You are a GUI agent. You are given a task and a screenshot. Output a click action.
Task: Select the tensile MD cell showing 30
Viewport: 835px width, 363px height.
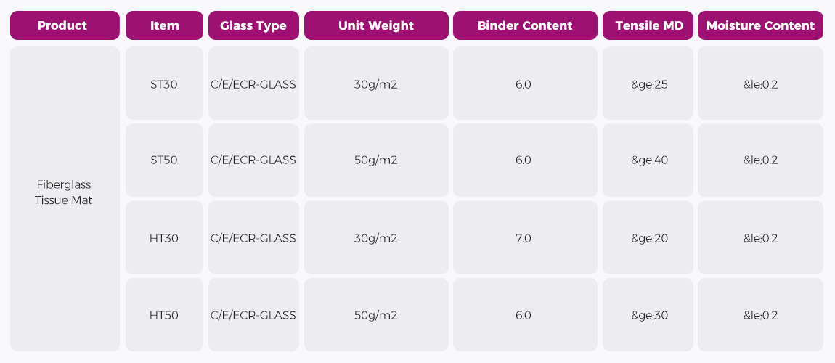point(648,315)
